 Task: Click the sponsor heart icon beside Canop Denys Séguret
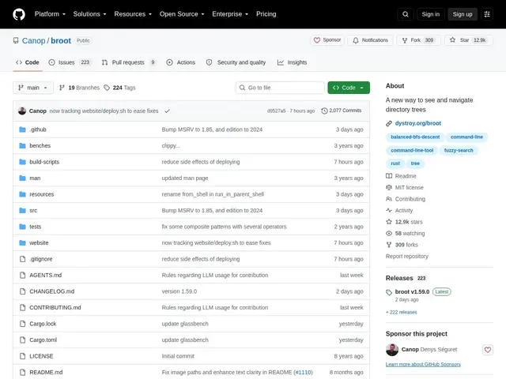(x=488, y=349)
